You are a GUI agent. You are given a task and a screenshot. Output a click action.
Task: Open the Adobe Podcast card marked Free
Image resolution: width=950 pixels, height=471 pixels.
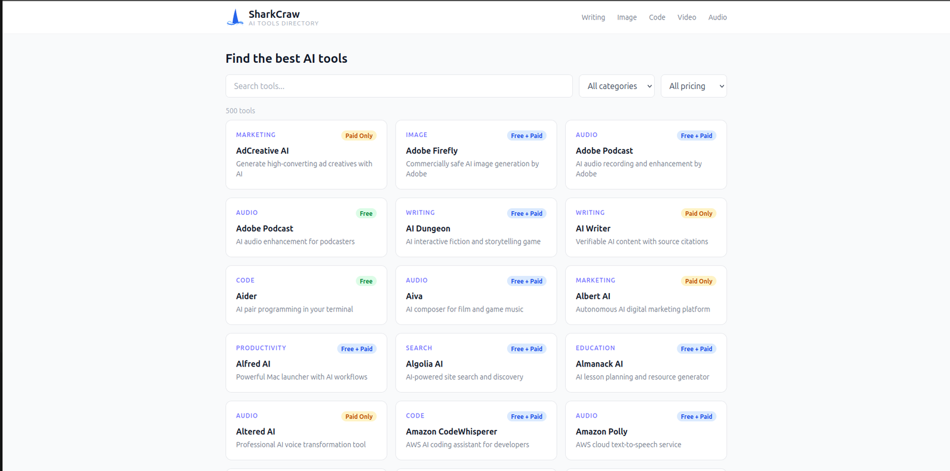pos(306,227)
